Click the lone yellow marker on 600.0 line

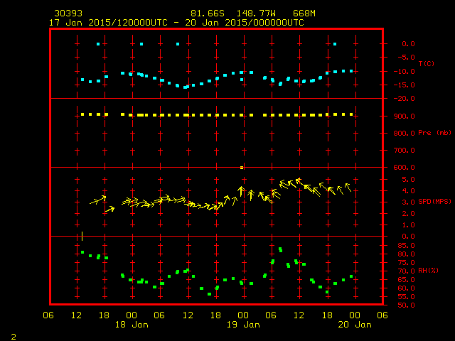(242, 168)
